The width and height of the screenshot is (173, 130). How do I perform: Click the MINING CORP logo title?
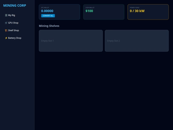pyautogui.click(x=15, y=5)
